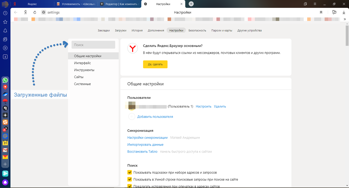Image resolution: width=349 pixels, height=188 pixels.
Task: Click the Настроить user link
Action: tap(204, 106)
